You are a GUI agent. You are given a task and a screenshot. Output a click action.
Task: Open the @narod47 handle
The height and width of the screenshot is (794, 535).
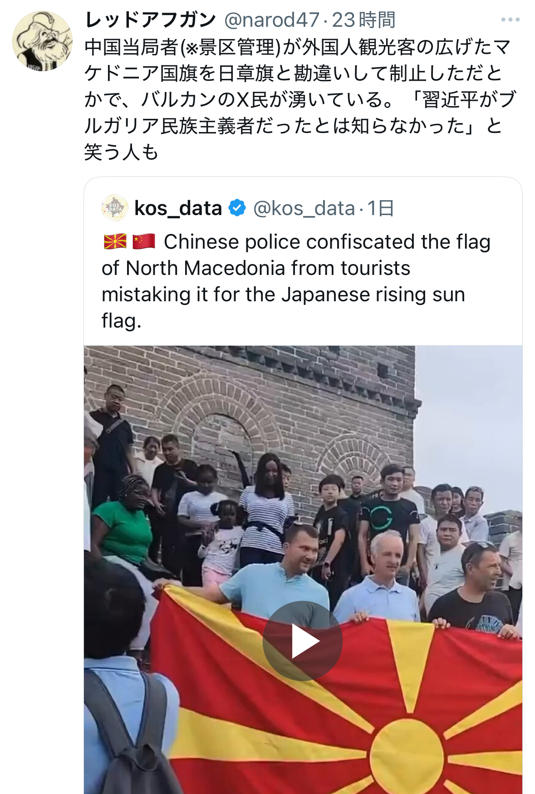click(272, 20)
